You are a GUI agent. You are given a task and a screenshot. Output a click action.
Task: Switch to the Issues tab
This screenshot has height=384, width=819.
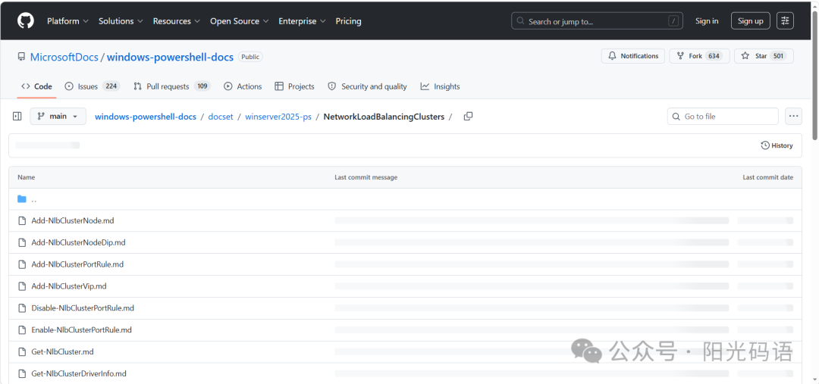coord(93,86)
